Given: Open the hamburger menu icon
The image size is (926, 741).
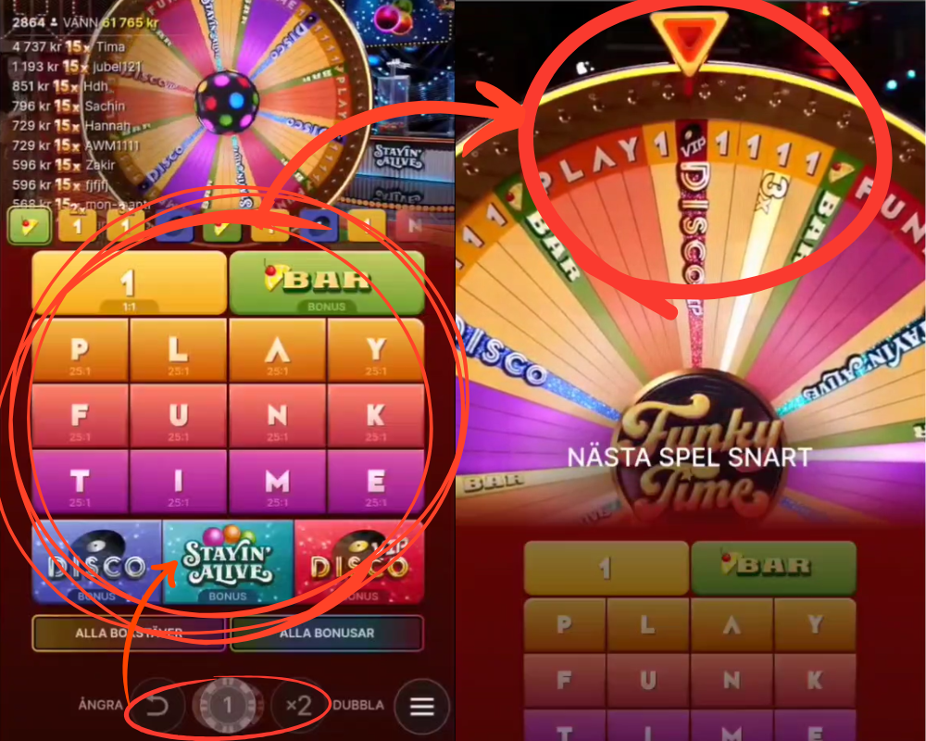Looking at the screenshot, I should pyautogui.click(x=421, y=706).
